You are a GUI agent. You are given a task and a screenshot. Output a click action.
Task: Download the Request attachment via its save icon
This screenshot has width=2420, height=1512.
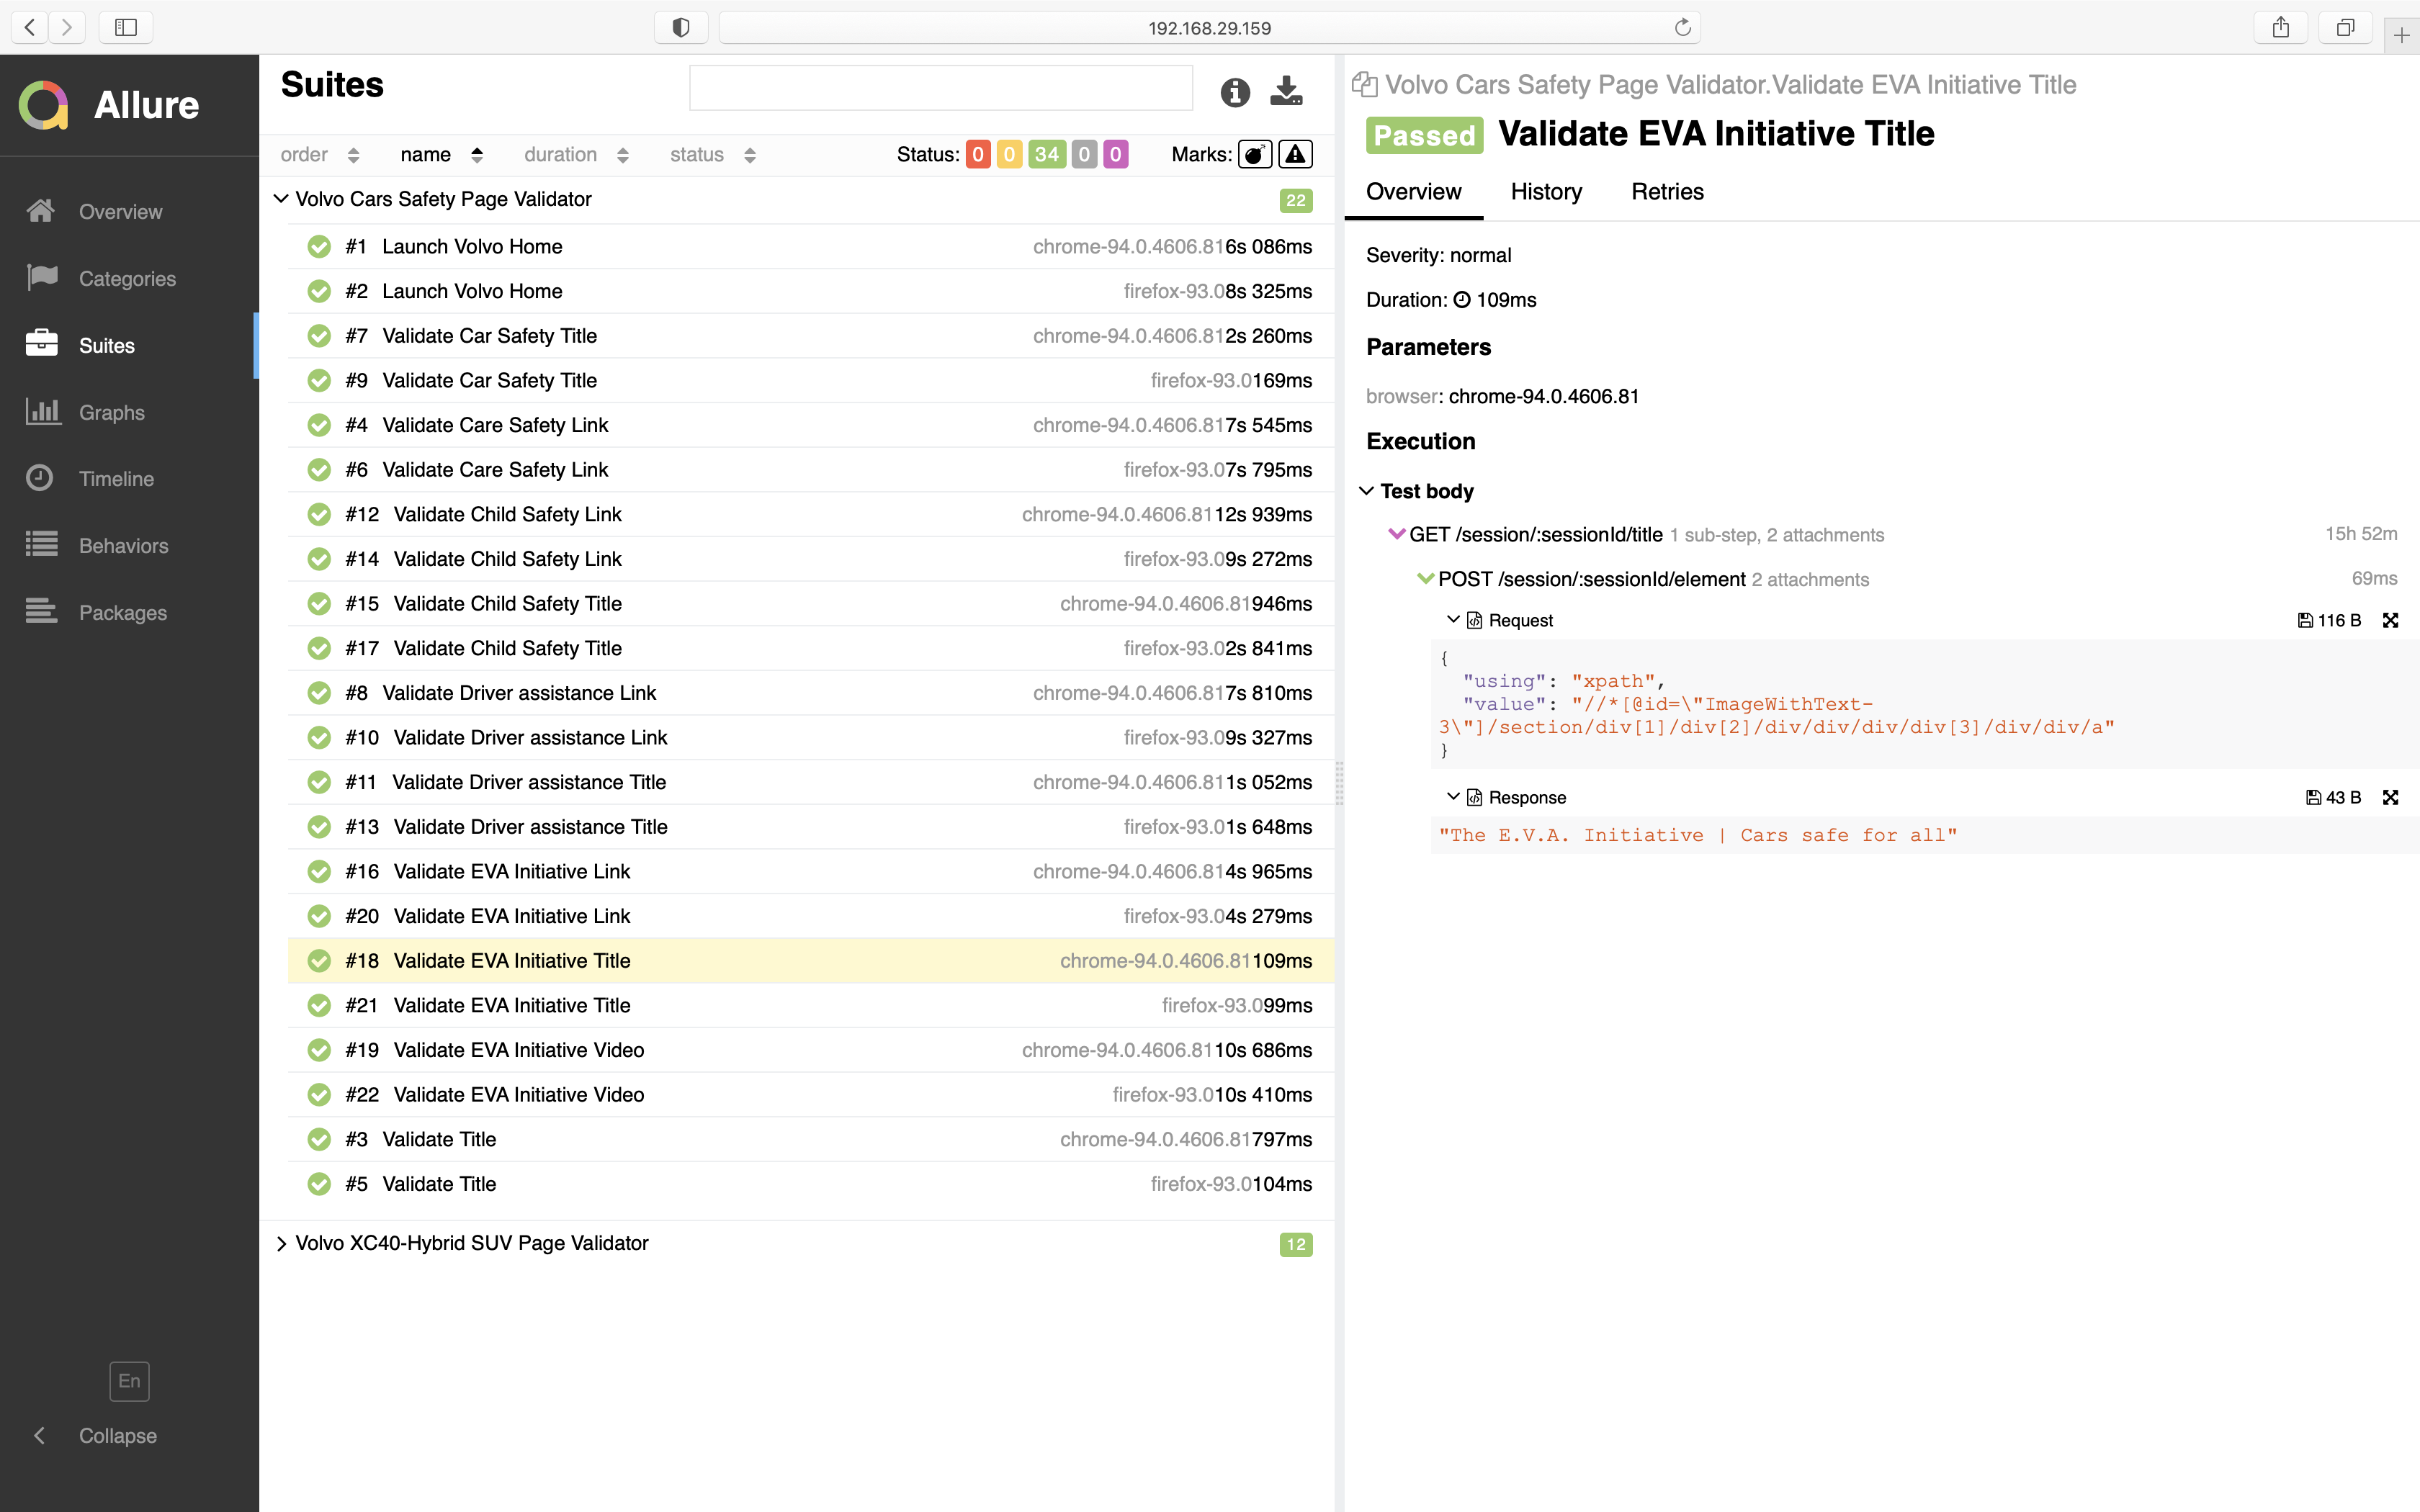2308,620
